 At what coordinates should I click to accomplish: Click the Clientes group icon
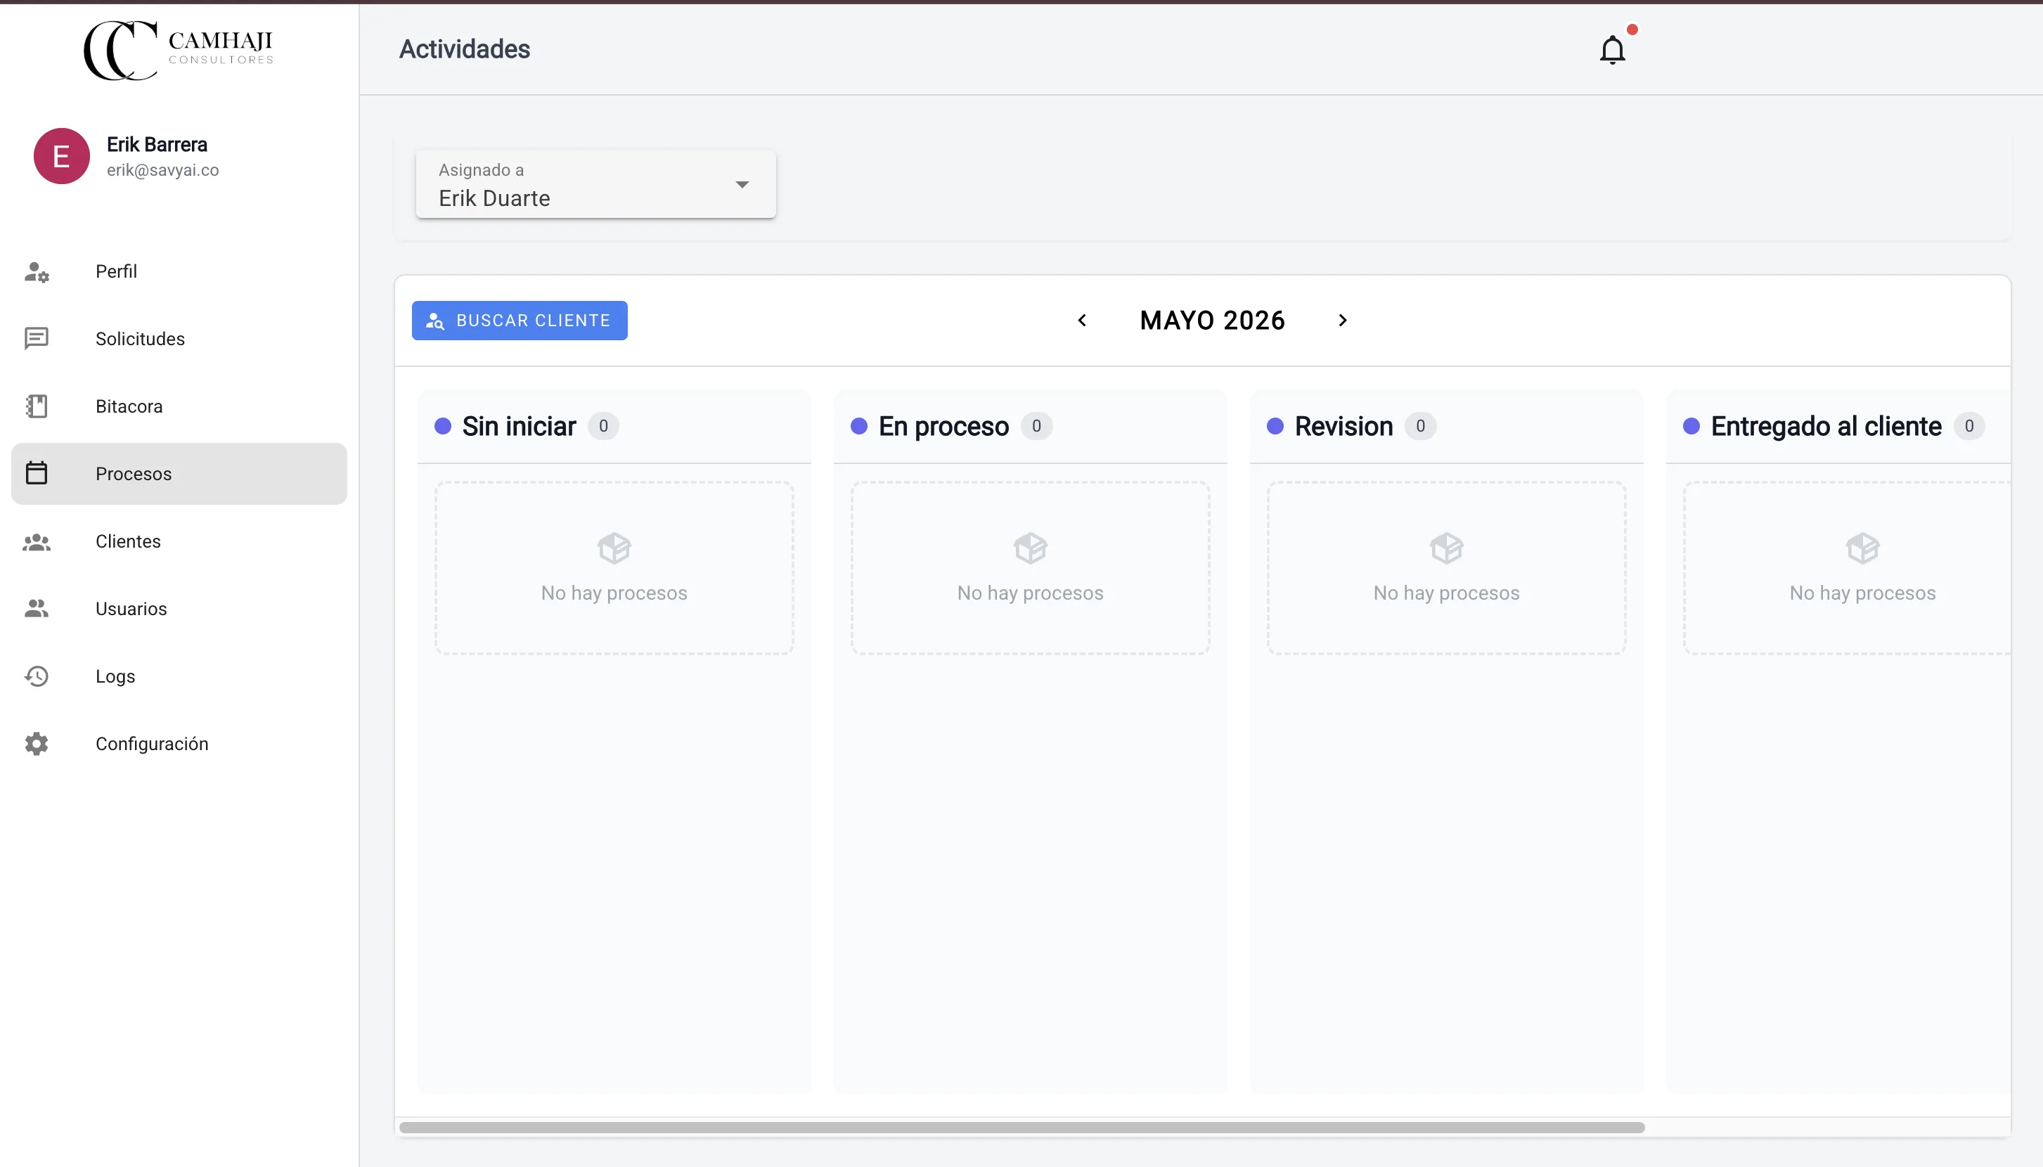pyautogui.click(x=37, y=542)
